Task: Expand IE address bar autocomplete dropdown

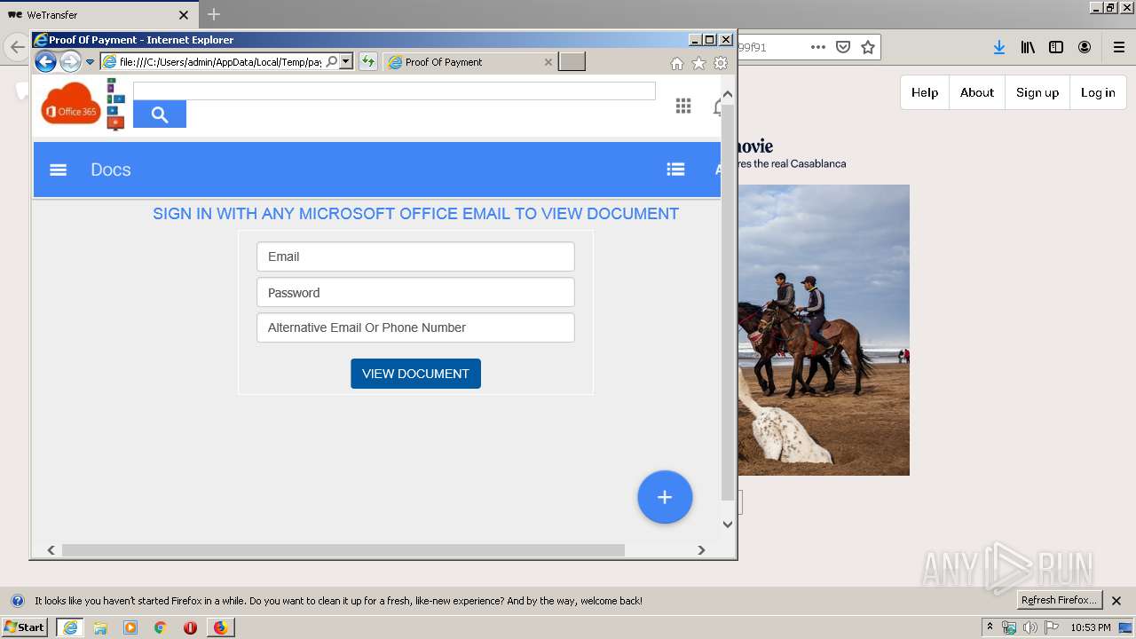Action: click(x=346, y=61)
